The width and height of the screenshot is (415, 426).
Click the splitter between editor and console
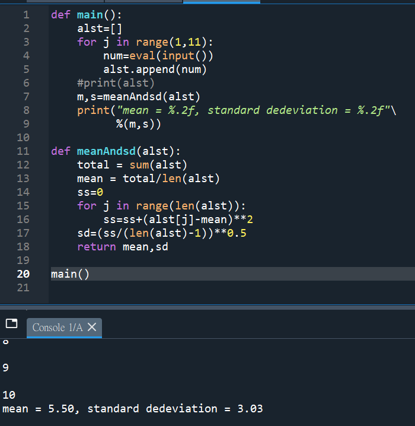(x=207, y=306)
